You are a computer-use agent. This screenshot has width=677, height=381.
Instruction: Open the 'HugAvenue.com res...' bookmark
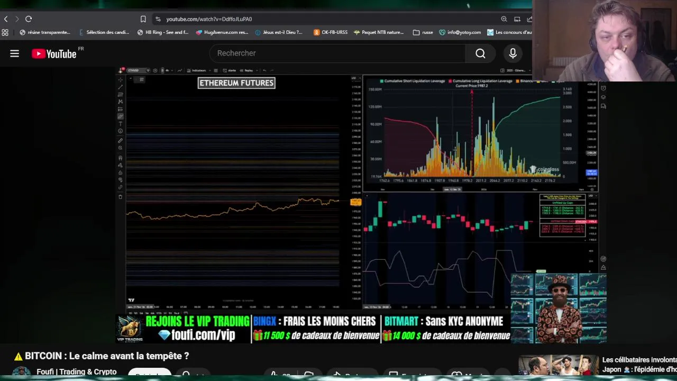coord(222,32)
